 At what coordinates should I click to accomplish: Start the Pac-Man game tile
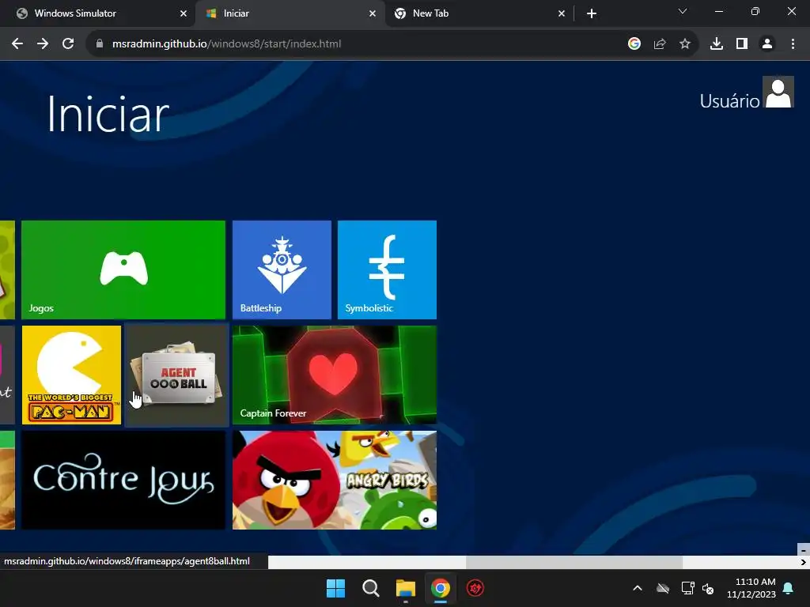[71, 375]
